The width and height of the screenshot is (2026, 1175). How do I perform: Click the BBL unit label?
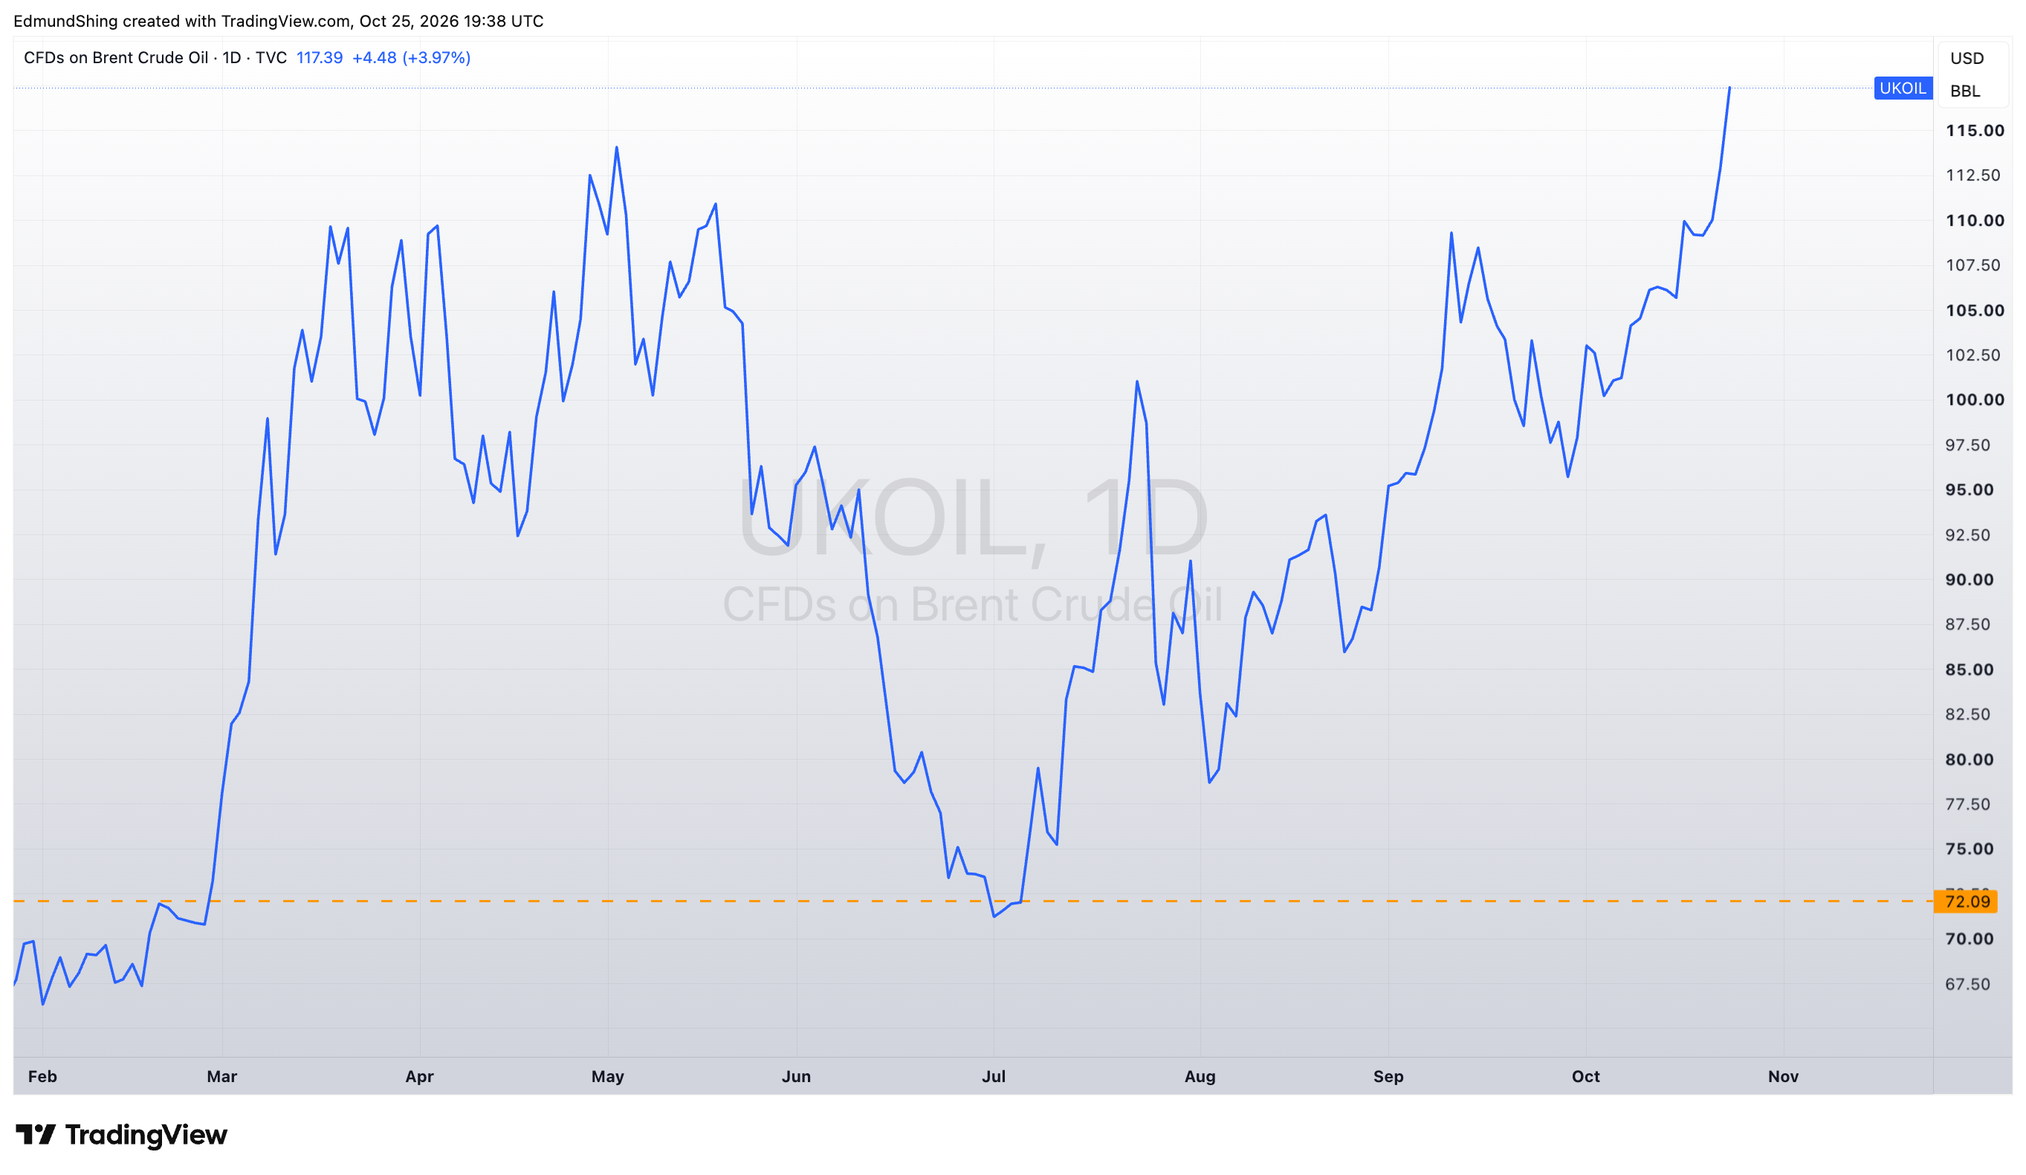tap(1965, 91)
